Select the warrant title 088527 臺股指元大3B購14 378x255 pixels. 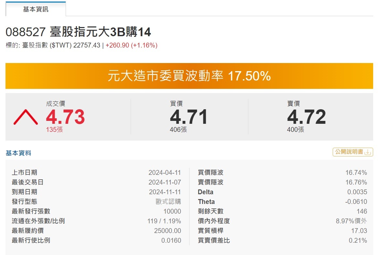point(78,32)
